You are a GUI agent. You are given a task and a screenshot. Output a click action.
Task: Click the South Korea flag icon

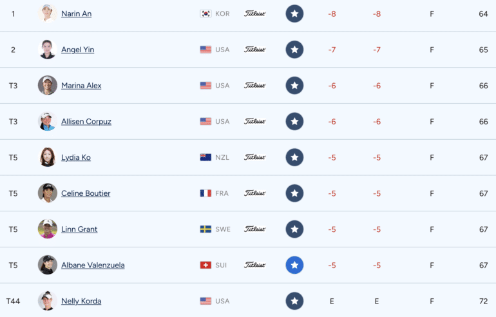click(x=205, y=14)
